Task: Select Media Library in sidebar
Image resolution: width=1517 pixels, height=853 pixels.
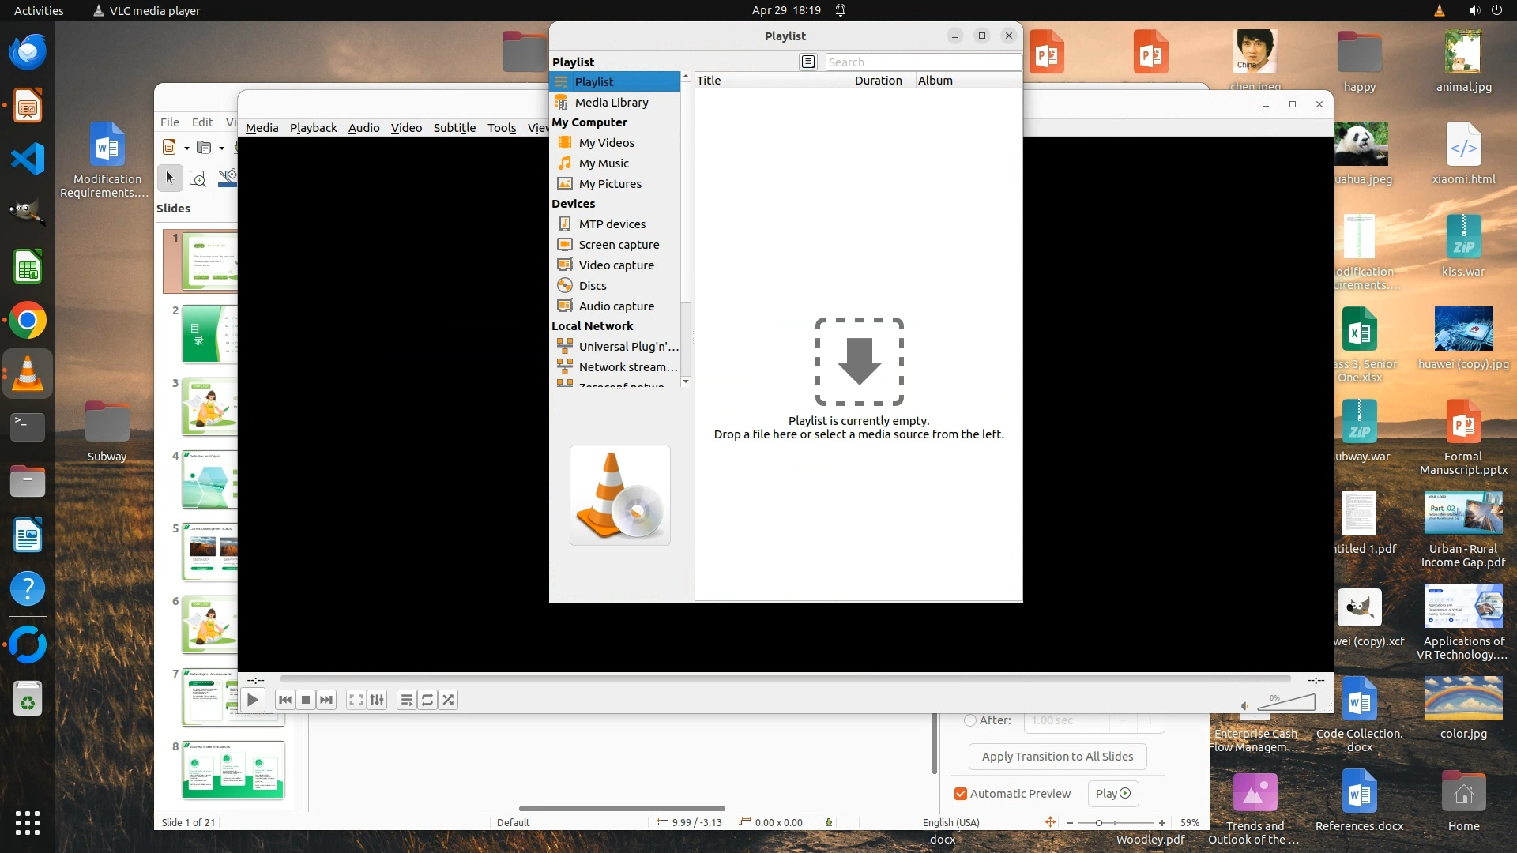Action: (x=612, y=103)
